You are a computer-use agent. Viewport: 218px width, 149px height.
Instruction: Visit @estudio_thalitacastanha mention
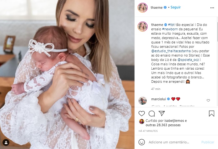click(x=171, y=51)
